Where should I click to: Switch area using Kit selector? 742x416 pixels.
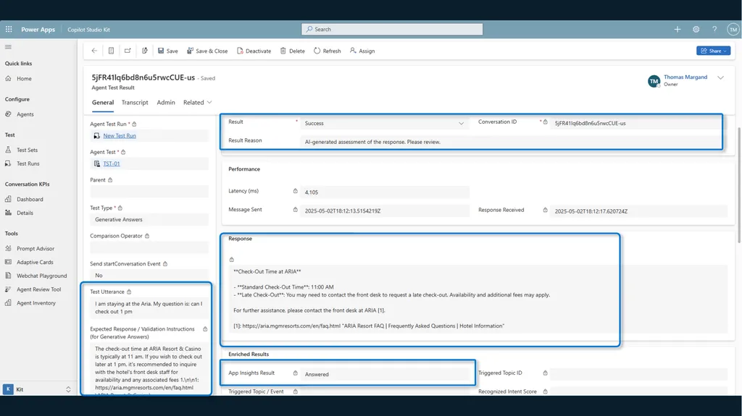(x=37, y=389)
